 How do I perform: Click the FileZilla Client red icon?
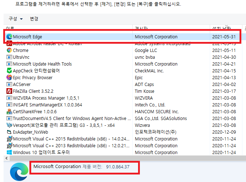[9, 91]
